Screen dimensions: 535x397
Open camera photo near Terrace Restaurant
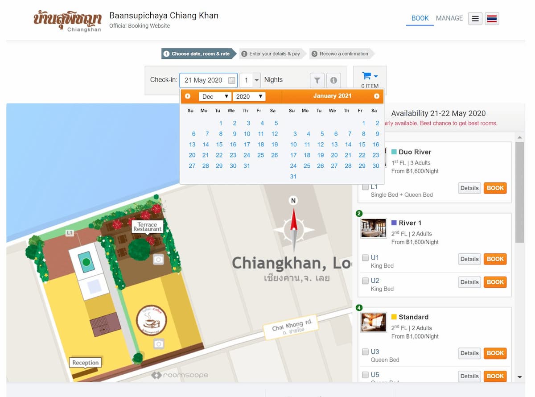pos(158,259)
